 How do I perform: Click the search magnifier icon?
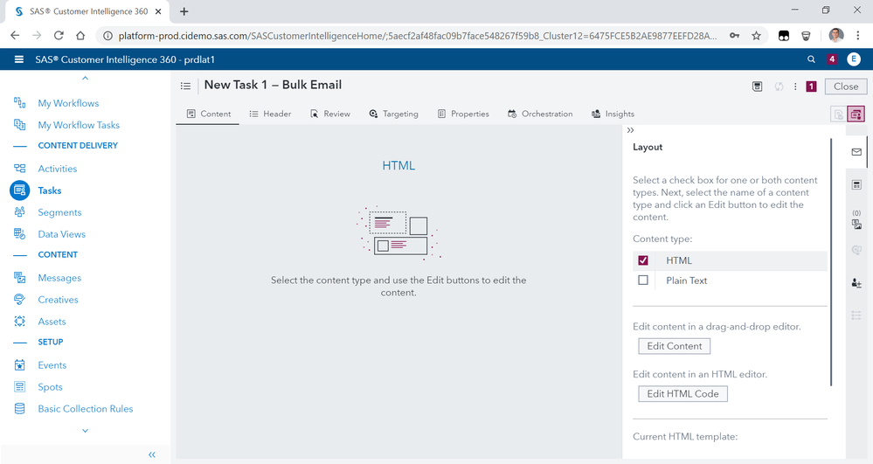tap(811, 59)
